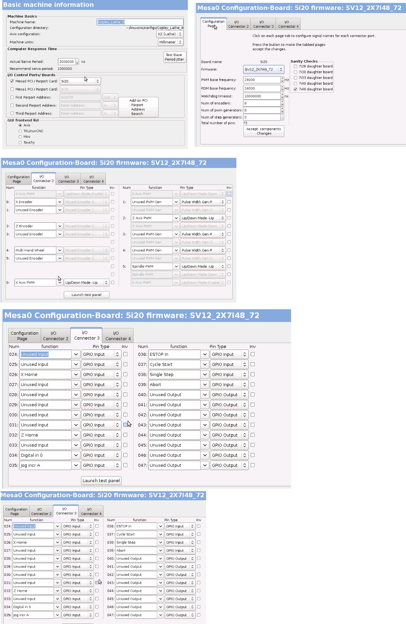Open the enabled Z Axis PWM function dropdown
This screenshot has height=624, width=406.
click(x=176, y=218)
